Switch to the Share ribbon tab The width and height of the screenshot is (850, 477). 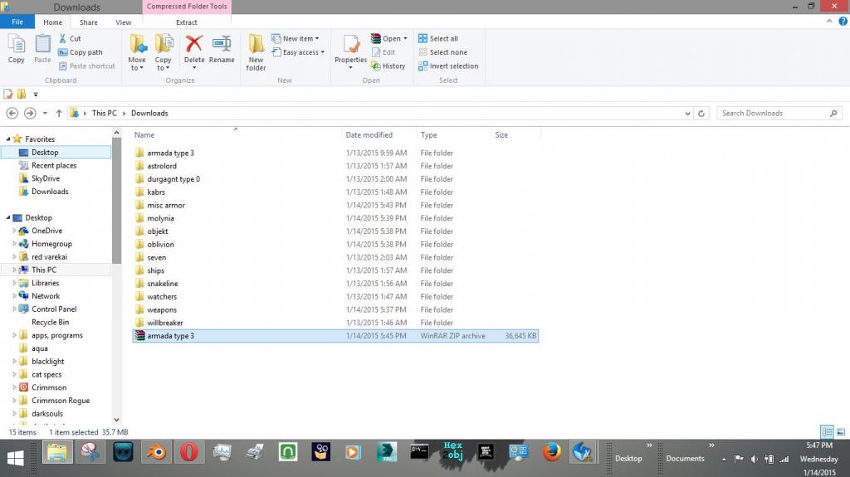click(x=88, y=22)
